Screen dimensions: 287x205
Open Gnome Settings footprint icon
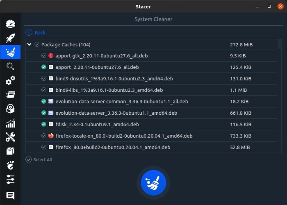pyautogui.click(x=10, y=165)
